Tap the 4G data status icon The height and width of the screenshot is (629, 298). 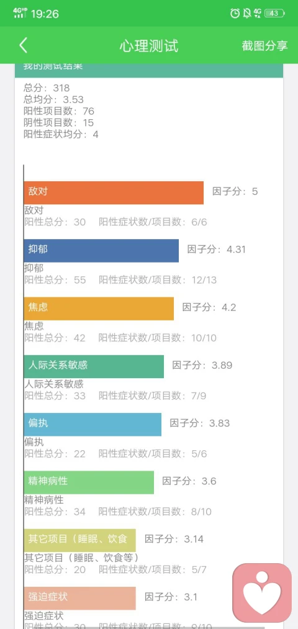click(x=258, y=13)
